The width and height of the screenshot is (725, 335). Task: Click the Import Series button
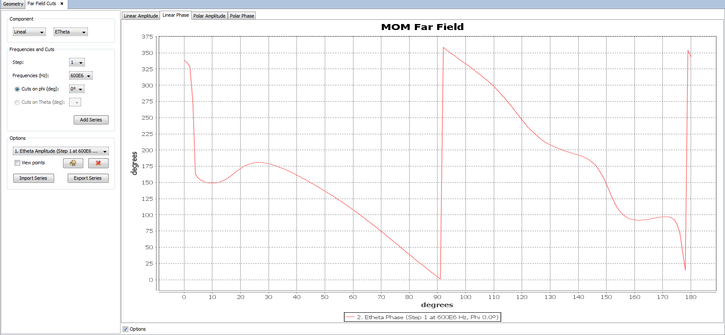[33, 178]
